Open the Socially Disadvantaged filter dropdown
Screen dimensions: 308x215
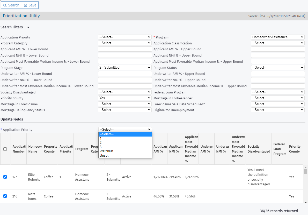124,92
